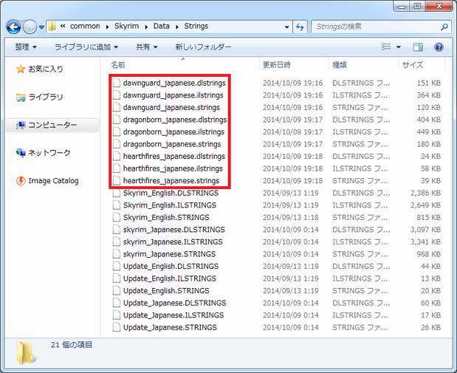This screenshot has width=457, height=373.
Task: Select file Update_English.ILSTRINGS
Action: (x=170, y=278)
